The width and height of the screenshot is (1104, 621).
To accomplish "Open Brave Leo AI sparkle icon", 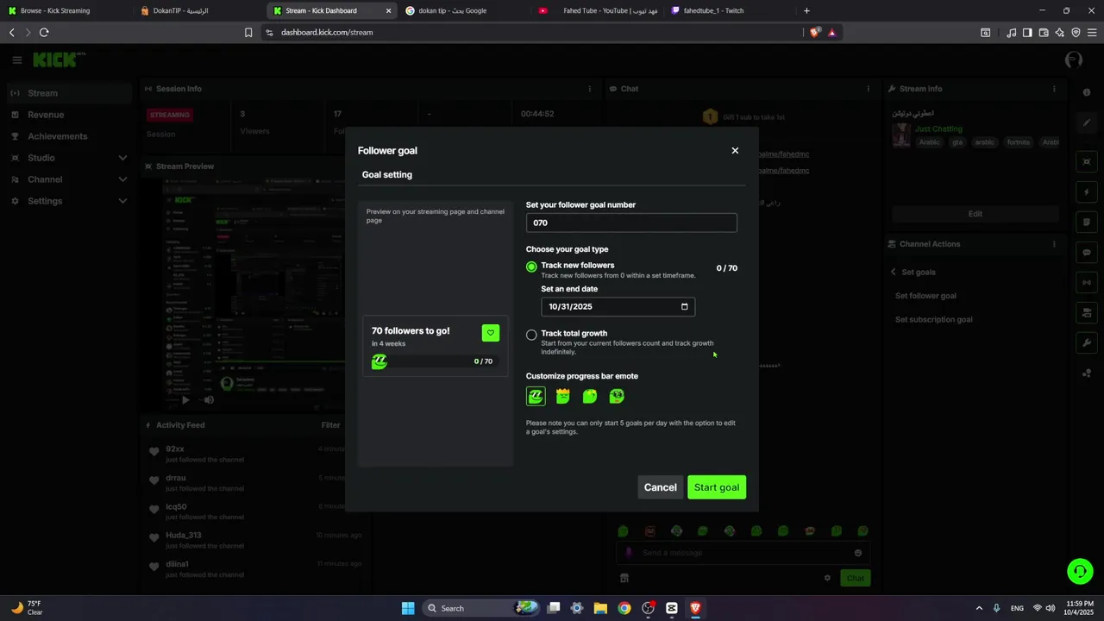I will click(x=1059, y=33).
